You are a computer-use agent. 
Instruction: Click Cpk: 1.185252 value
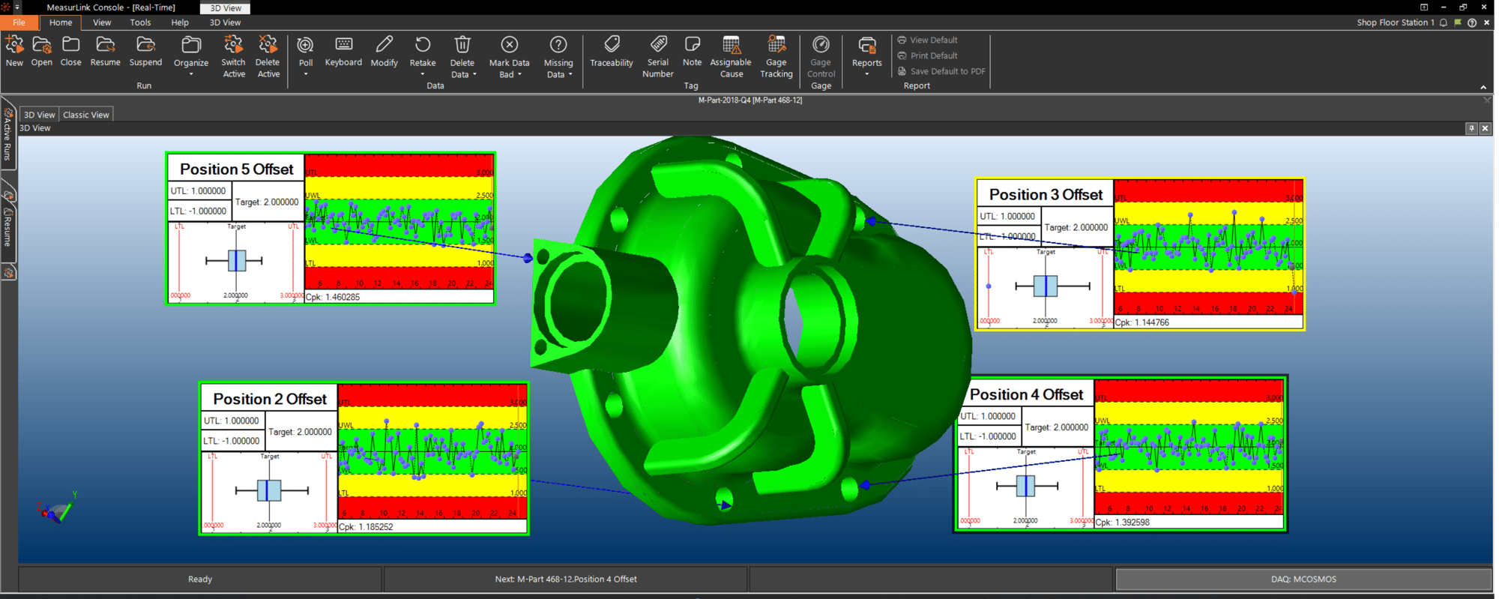[366, 527]
